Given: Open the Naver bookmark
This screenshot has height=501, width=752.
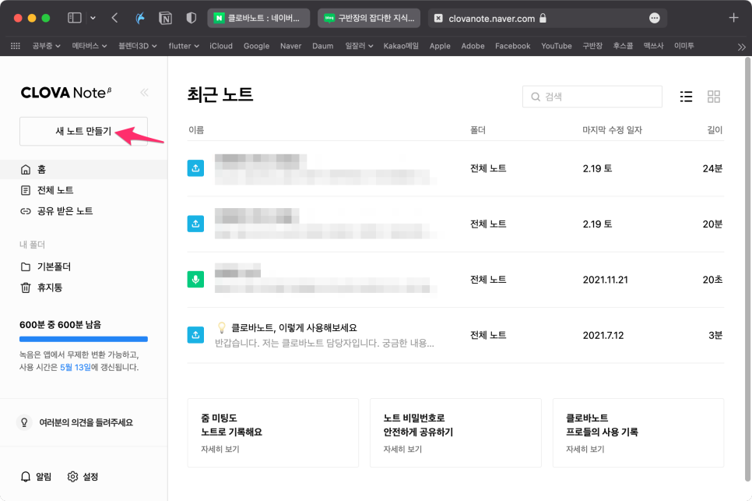Looking at the screenshot, I should tap(290, 46).
